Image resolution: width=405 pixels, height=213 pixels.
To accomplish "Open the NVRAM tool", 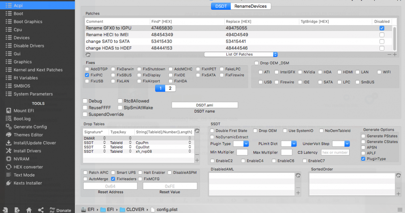I will 21,159.
